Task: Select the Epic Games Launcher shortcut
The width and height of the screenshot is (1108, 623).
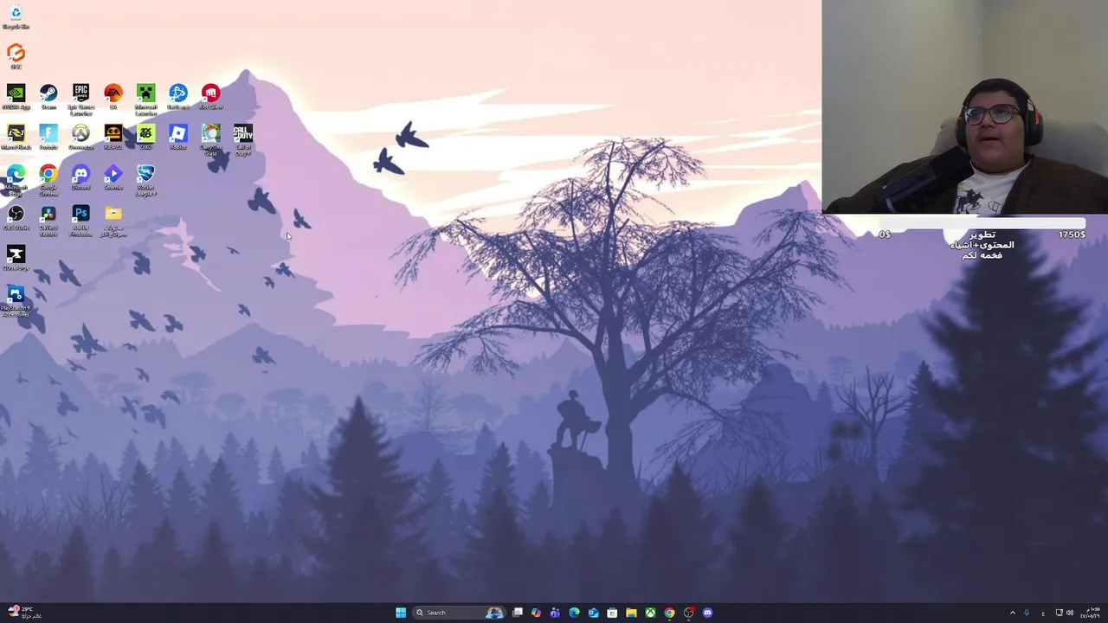Action: 81,100
